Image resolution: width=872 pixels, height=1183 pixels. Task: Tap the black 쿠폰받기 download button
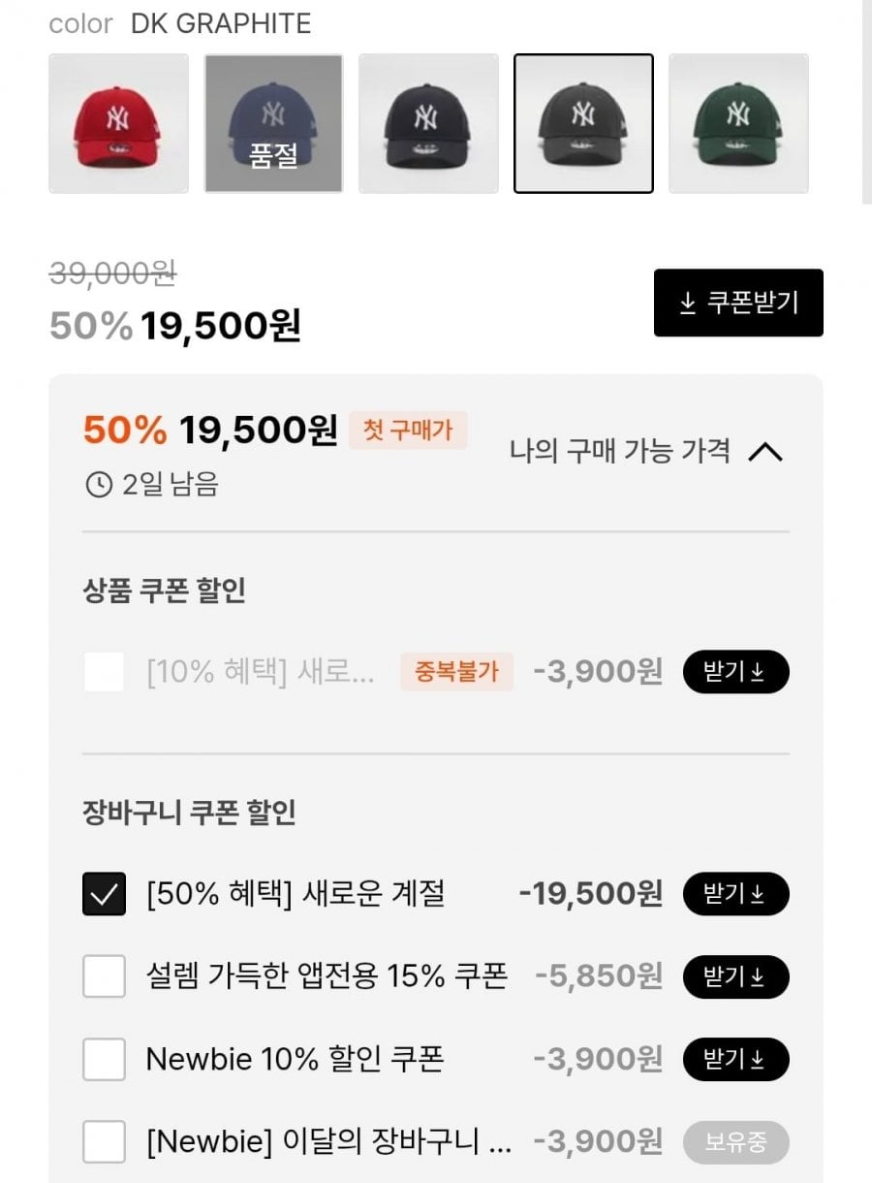(738, 303)
